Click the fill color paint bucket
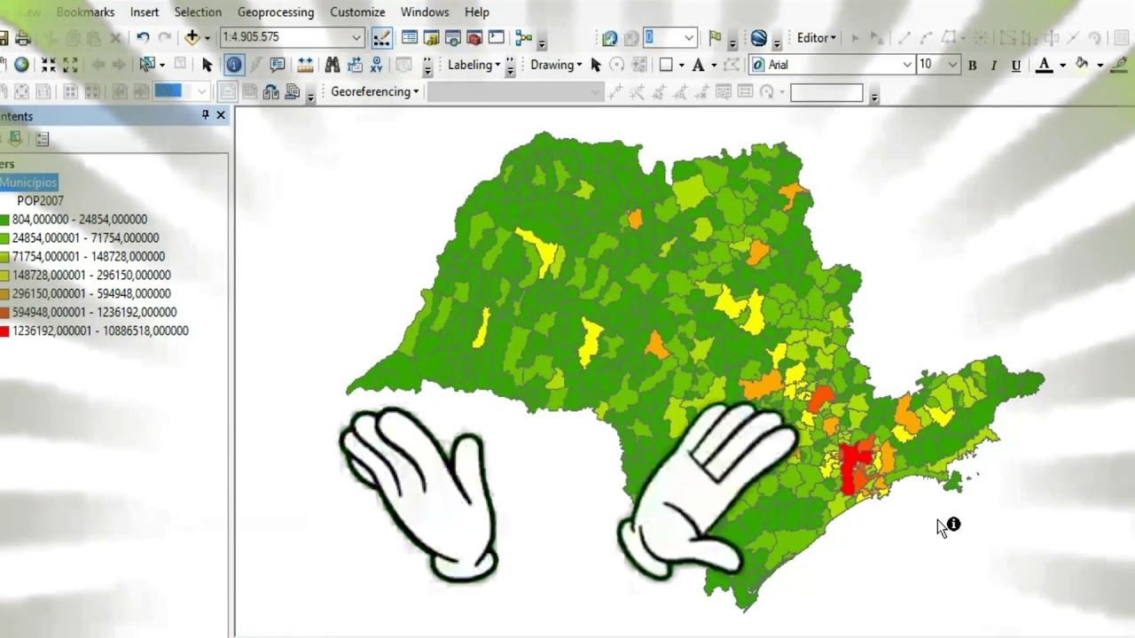The height and width of the screenshot is (638, 1135). (1082, 65)
